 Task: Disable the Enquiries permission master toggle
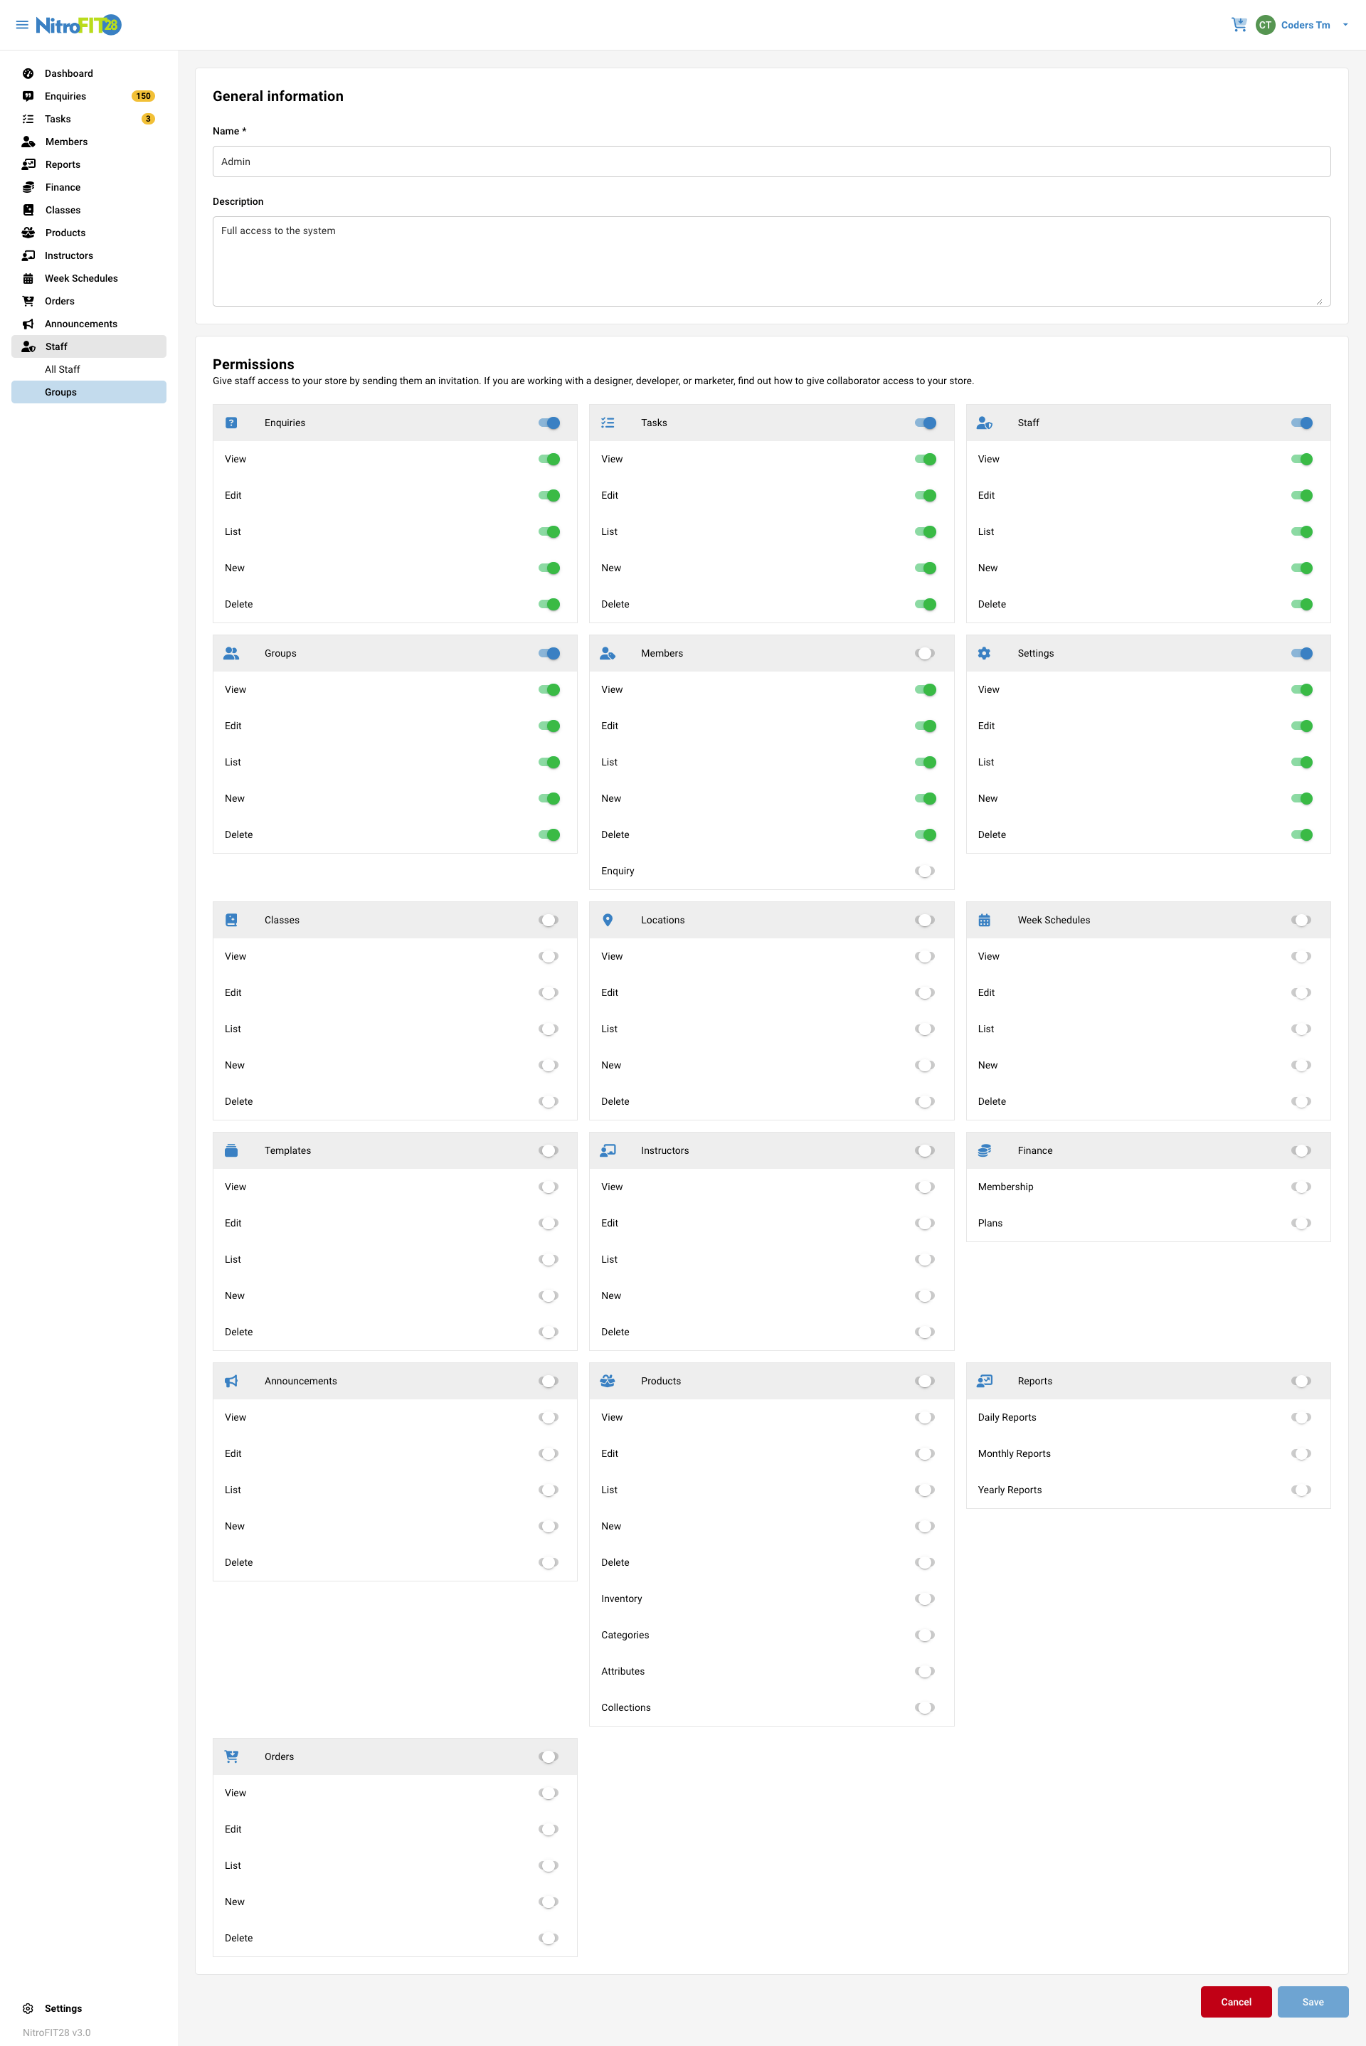click(x=549, y=423)
